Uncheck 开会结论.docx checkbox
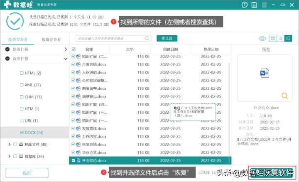The height and width of the screenshot is (182, 299). (73, 160)
